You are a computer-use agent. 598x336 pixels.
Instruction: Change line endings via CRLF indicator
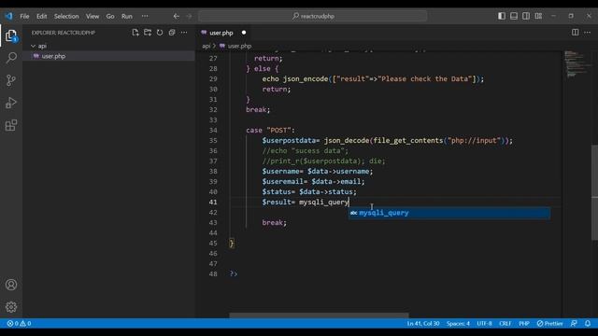505,324
